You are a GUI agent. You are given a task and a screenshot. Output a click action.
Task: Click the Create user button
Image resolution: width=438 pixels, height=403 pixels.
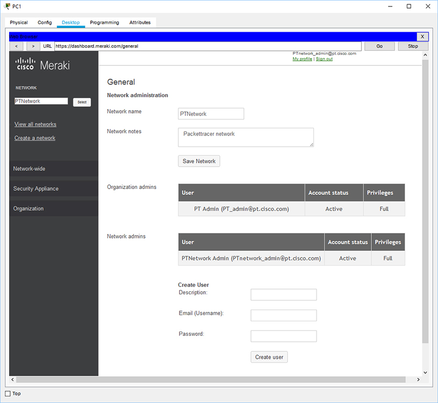point(269,357)
